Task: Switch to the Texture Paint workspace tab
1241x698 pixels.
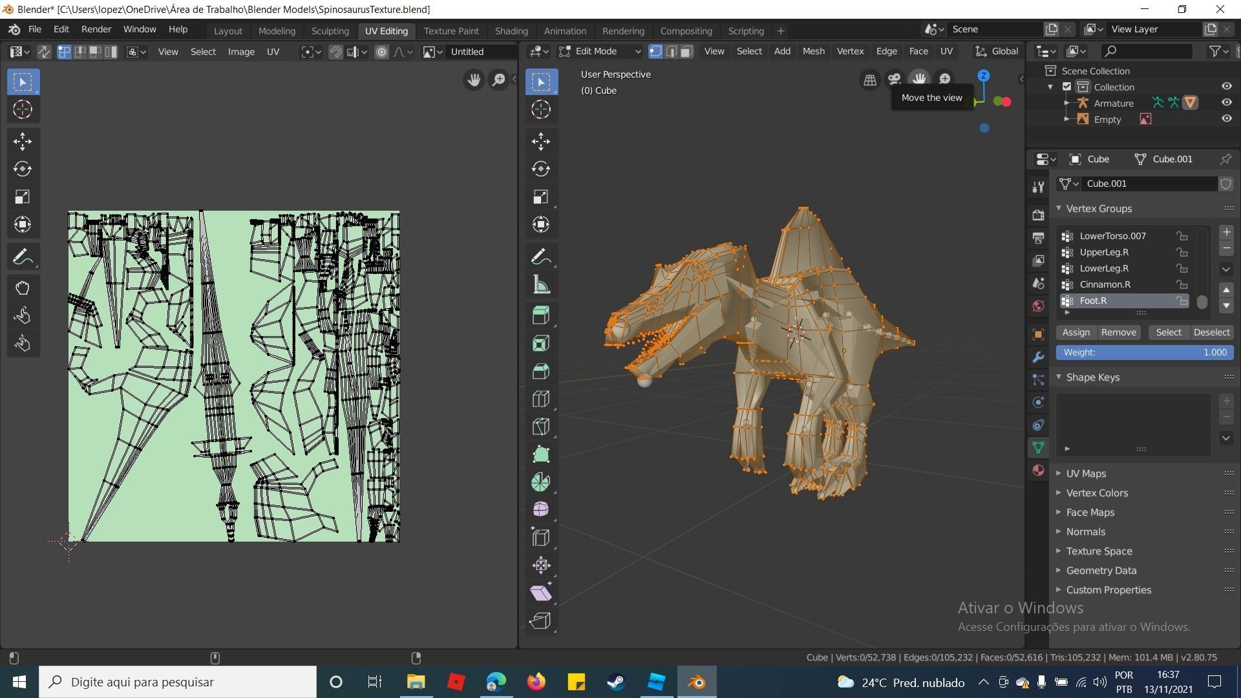Action: [451, 30]
